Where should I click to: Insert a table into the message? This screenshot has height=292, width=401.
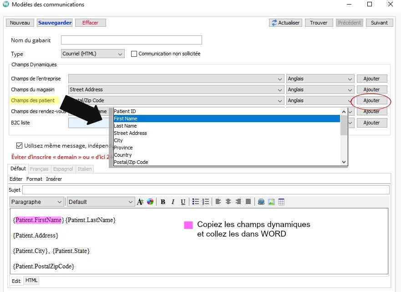coord(281,202)
